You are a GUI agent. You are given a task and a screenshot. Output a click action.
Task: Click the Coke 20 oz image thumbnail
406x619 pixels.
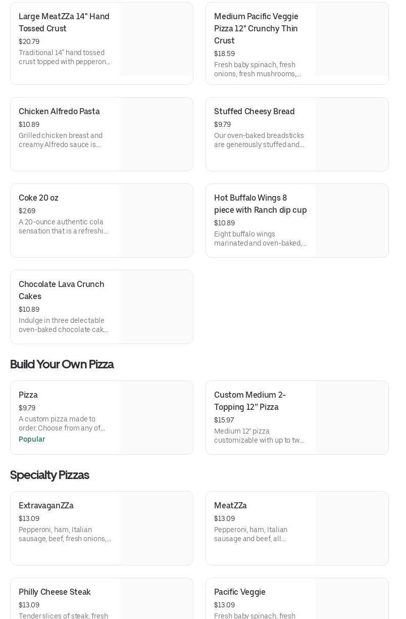pos(156,221)
